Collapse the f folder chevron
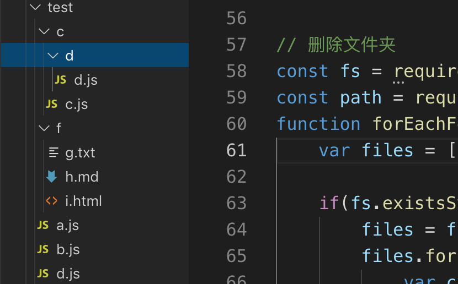This screenshot has width=458, height=284. pyautogui.click(x=44, y=128)
